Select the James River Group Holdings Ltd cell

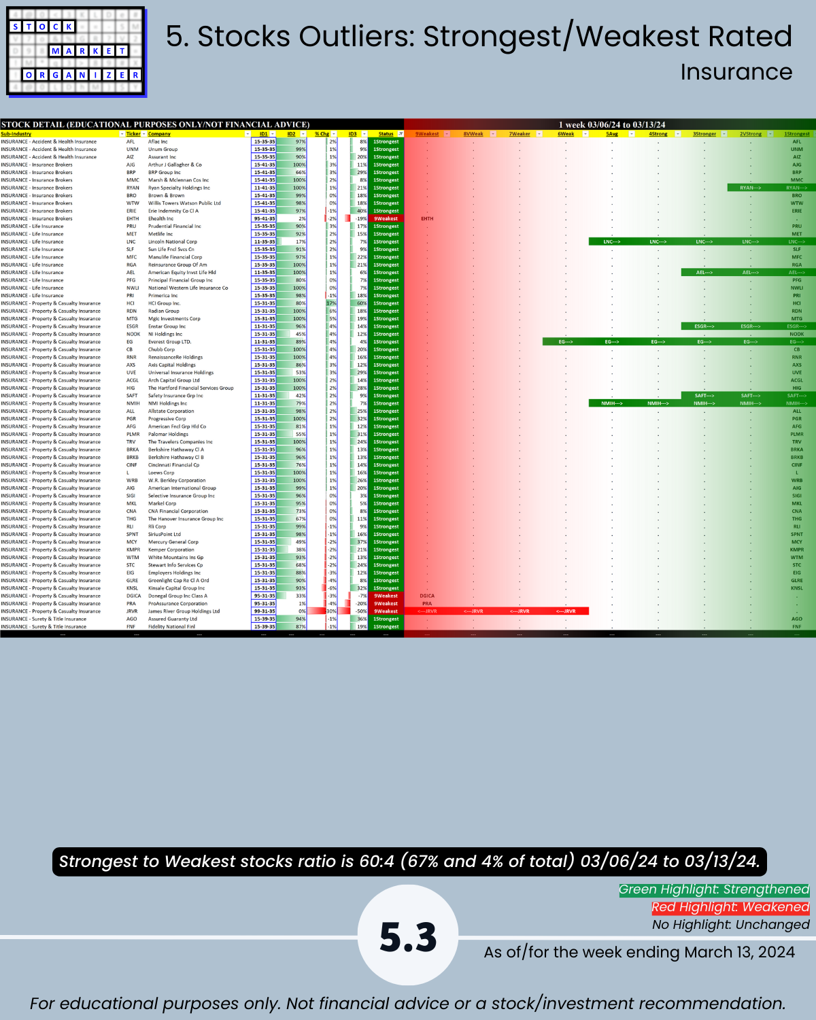pyautogui.click(x=184, y=611)
